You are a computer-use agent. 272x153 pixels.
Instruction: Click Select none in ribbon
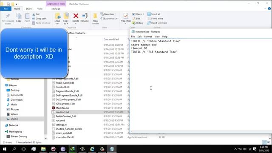155,18
